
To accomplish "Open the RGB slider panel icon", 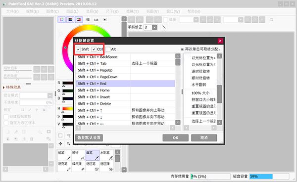I will [x=70, y=19].
